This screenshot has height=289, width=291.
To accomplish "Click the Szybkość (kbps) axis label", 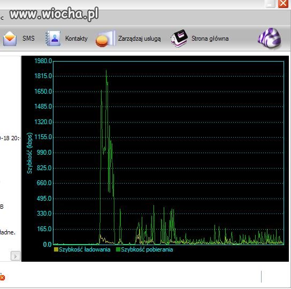I will pos(30,153).
